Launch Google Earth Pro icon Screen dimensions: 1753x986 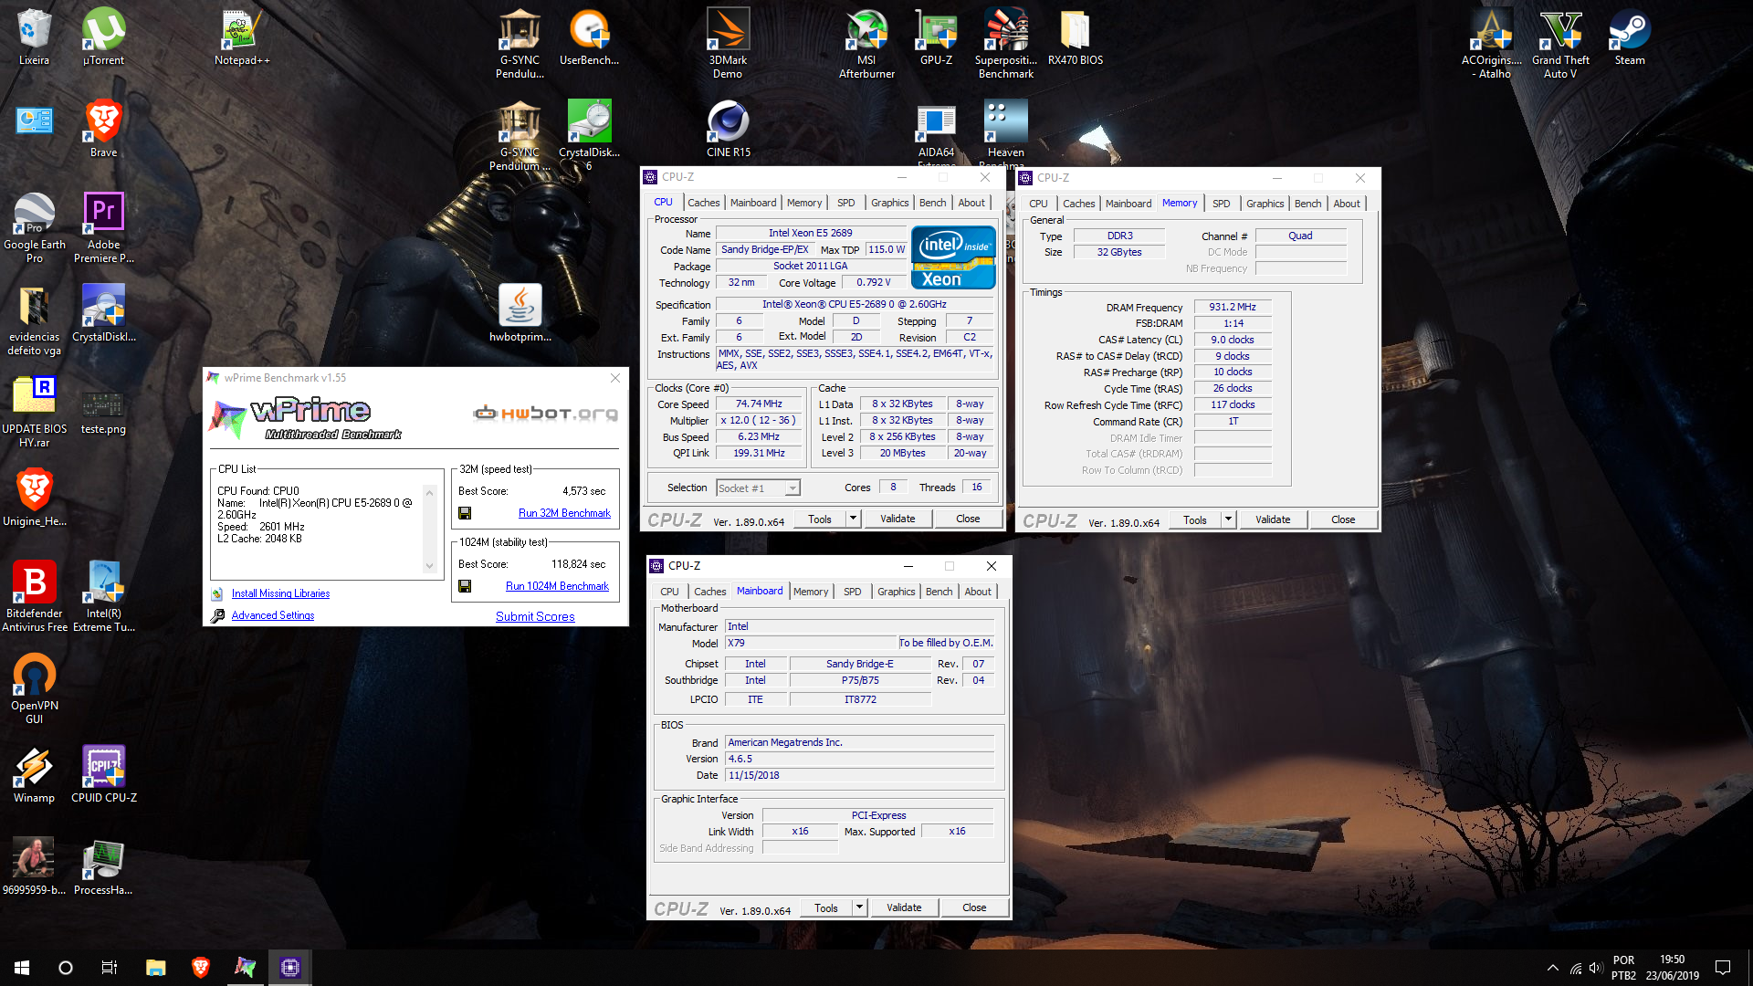pyautogui.click(x=34, y=227)
